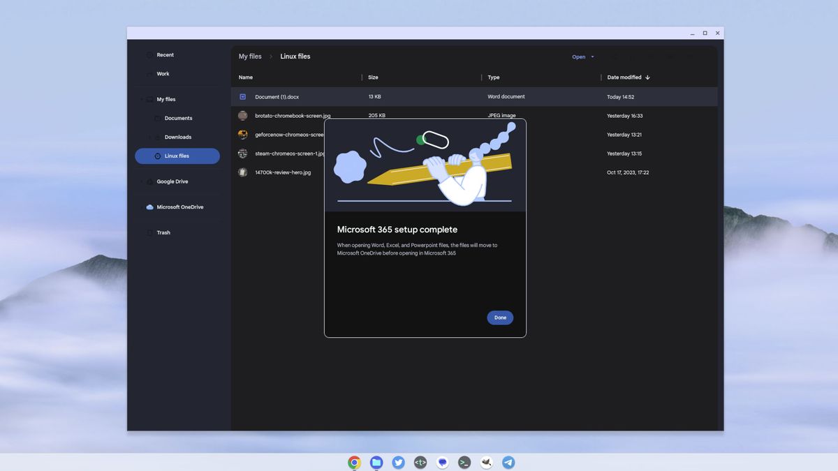Click the Yesterday 16:33 date cell

(x=624, y=116)
